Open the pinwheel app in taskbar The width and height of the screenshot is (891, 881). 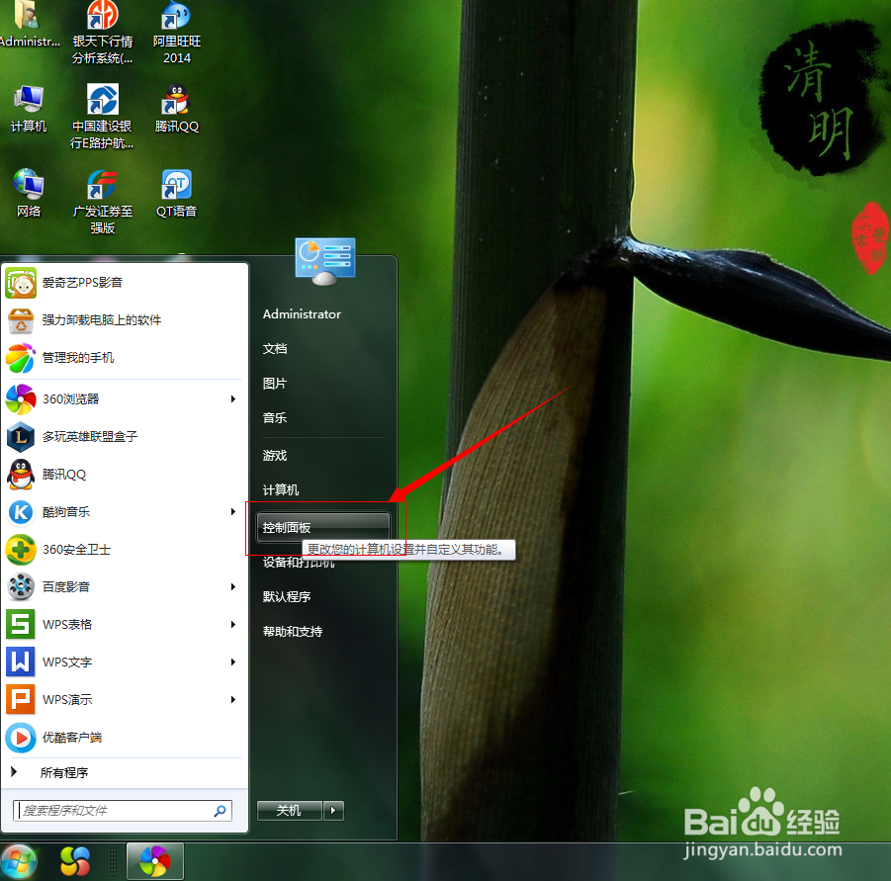[x=74, y=861]
